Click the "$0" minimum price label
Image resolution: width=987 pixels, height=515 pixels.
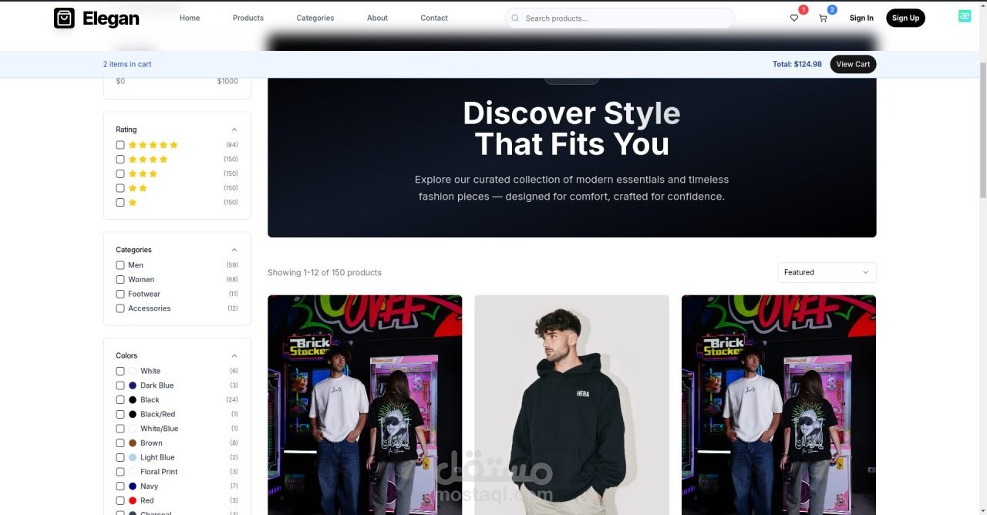(x=120, y=81)
